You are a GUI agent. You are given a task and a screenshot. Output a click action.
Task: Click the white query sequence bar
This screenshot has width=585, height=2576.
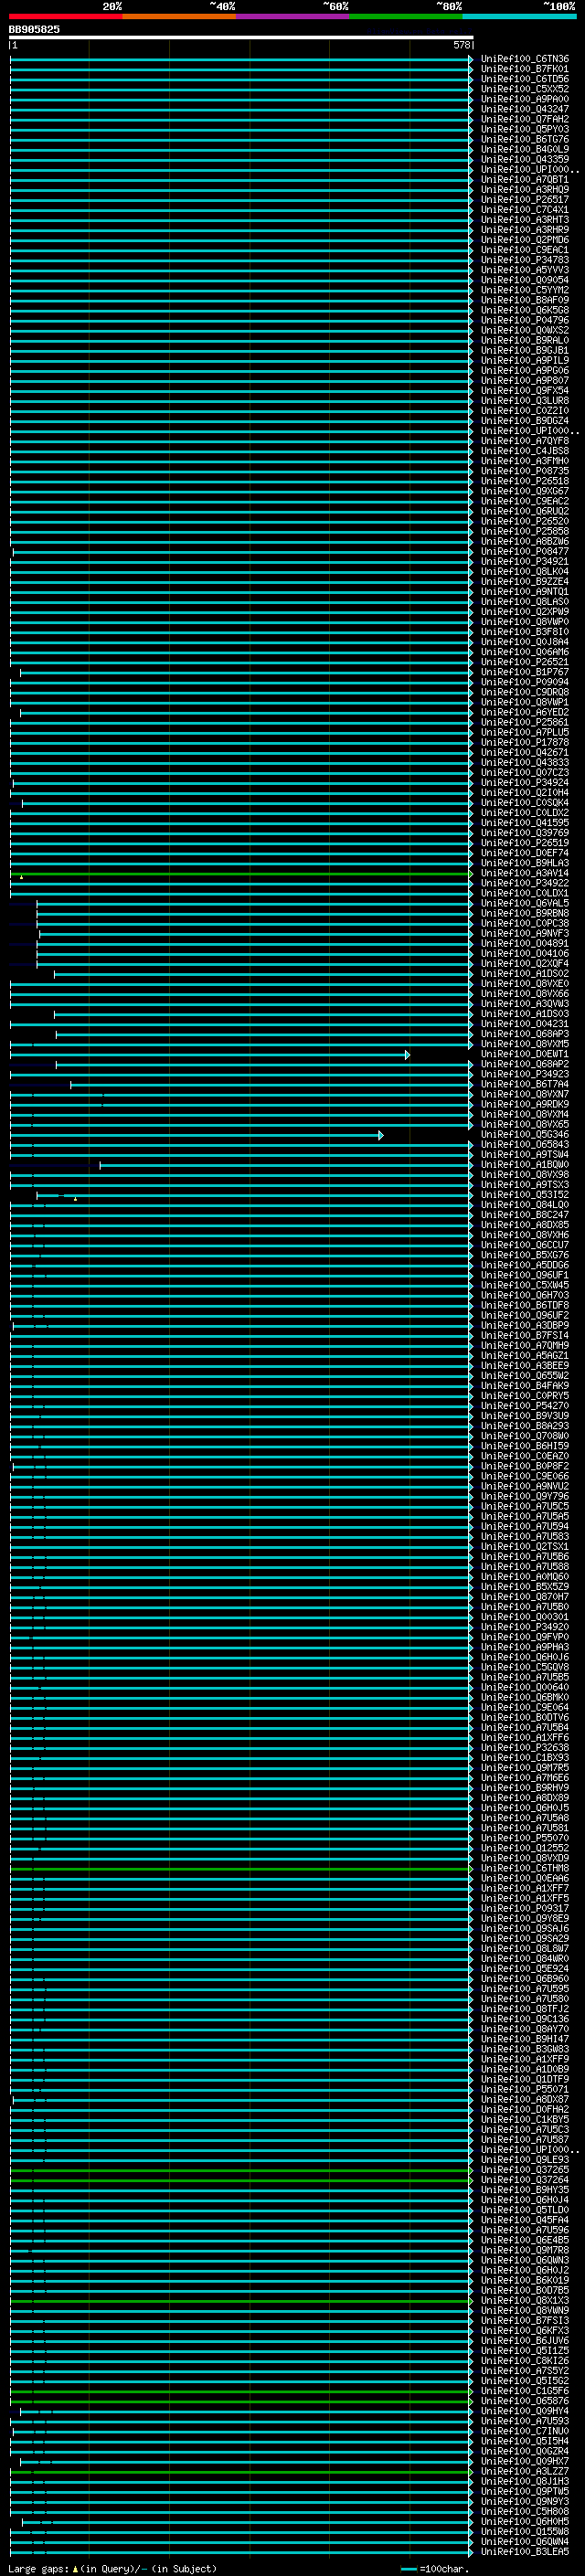241,38
